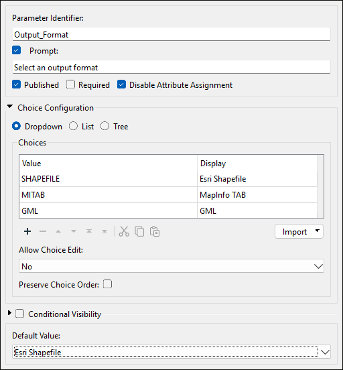Collapse the Choice Configuration section
The height and width of the screenshot is (370, 343).
coord(10,107)
